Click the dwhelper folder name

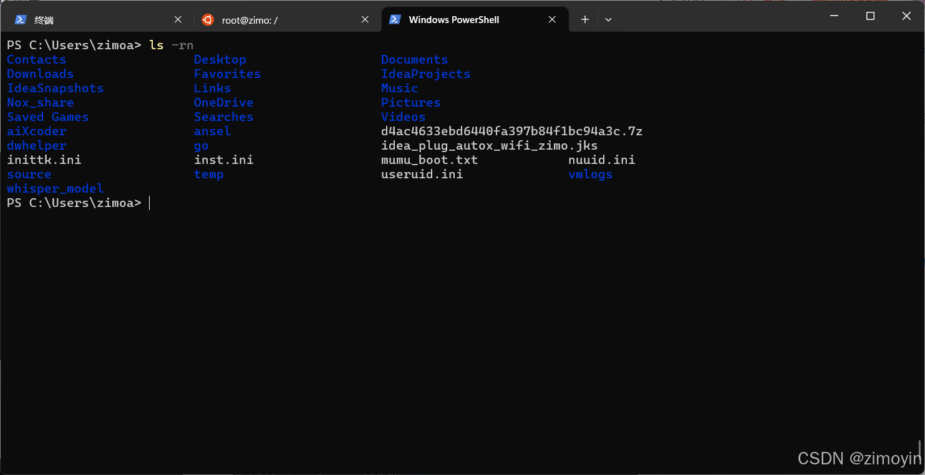[36, 146]
